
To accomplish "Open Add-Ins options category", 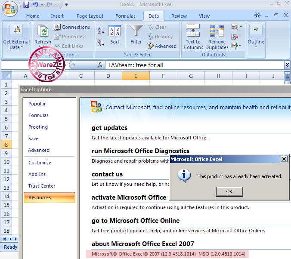I will (37, 174).
